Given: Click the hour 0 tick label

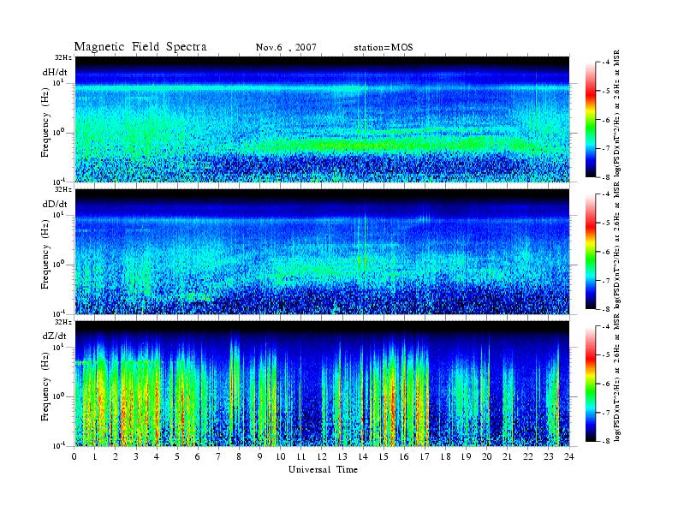Looking at the screenshot, I should point(74,457).
